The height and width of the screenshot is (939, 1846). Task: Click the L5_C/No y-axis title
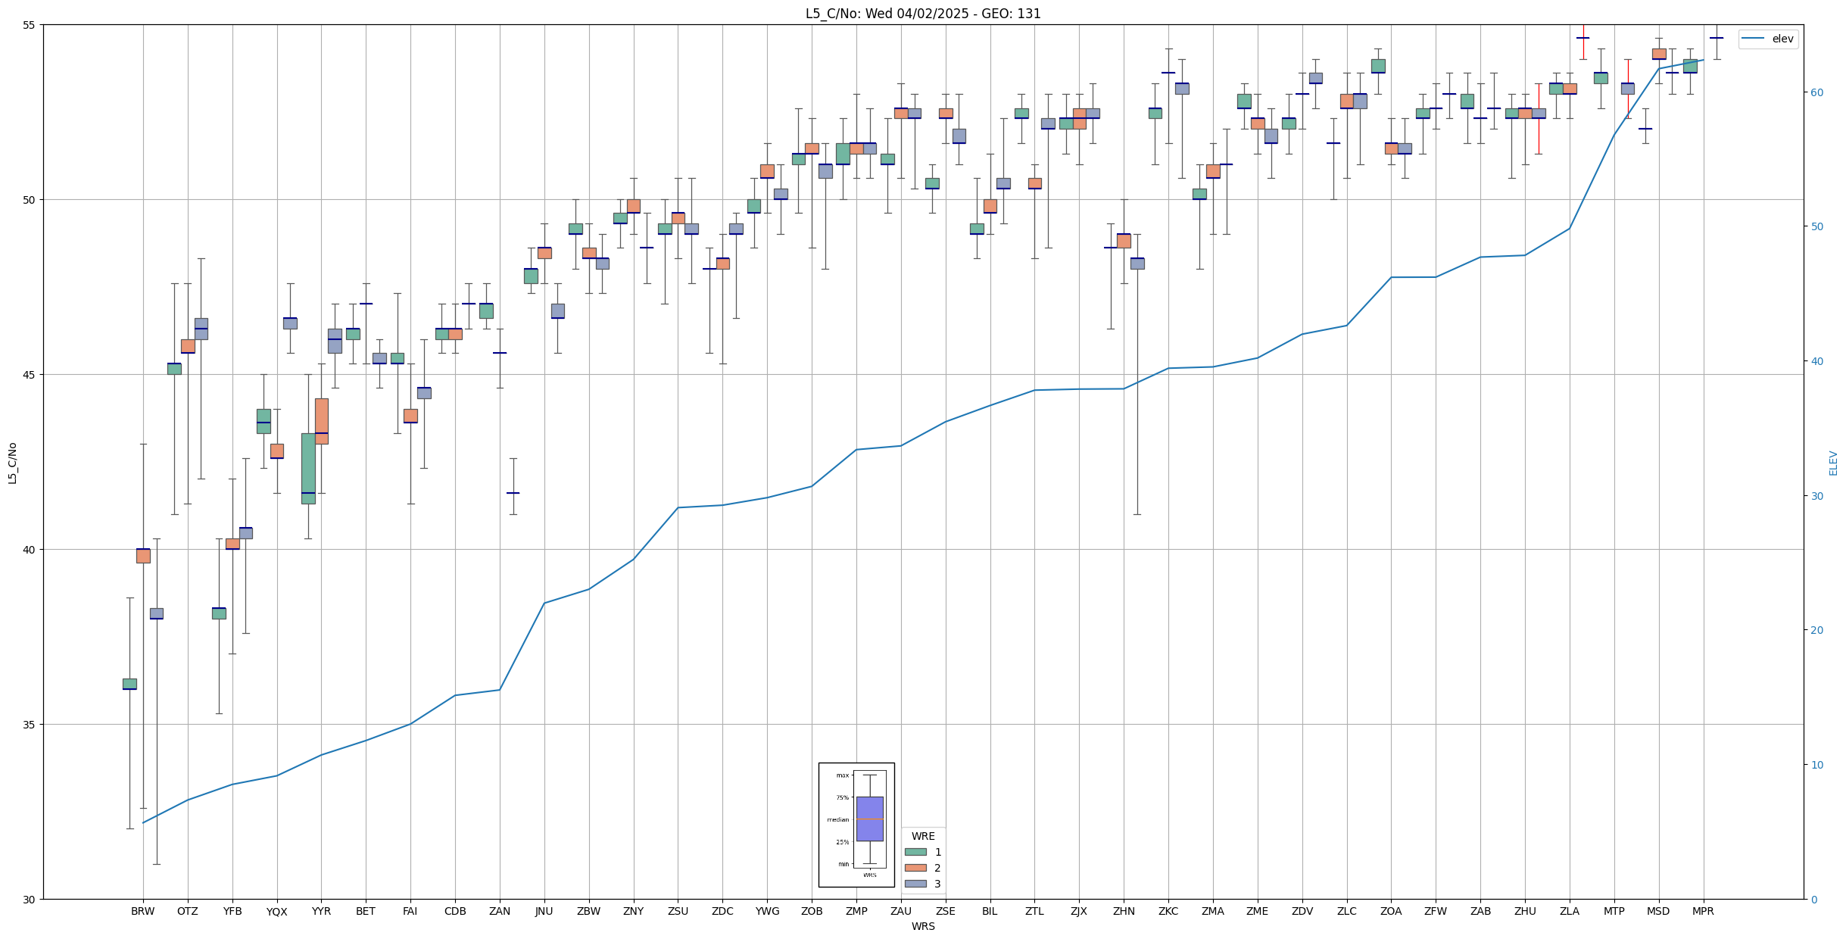click(x=12, y=463)
